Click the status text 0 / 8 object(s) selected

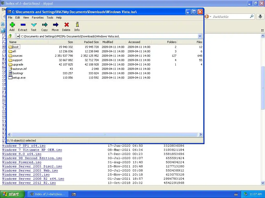click(21, 141)
